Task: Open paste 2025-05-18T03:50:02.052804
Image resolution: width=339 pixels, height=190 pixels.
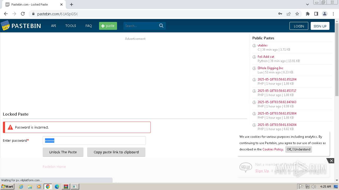Action: [277, 113]
